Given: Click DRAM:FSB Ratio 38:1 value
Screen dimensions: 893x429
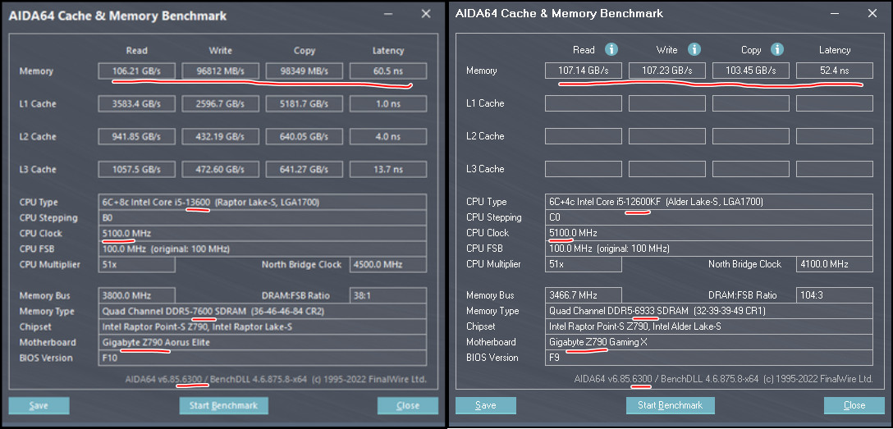Looking at the screenshot, I should 388,296.
